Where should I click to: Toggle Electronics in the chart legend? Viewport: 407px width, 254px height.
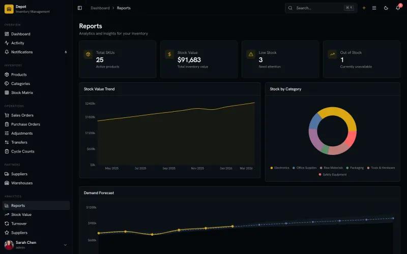click(280, 168)
